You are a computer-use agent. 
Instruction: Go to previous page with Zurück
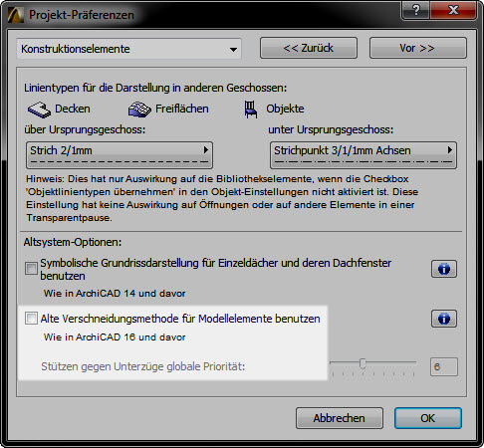309,48
